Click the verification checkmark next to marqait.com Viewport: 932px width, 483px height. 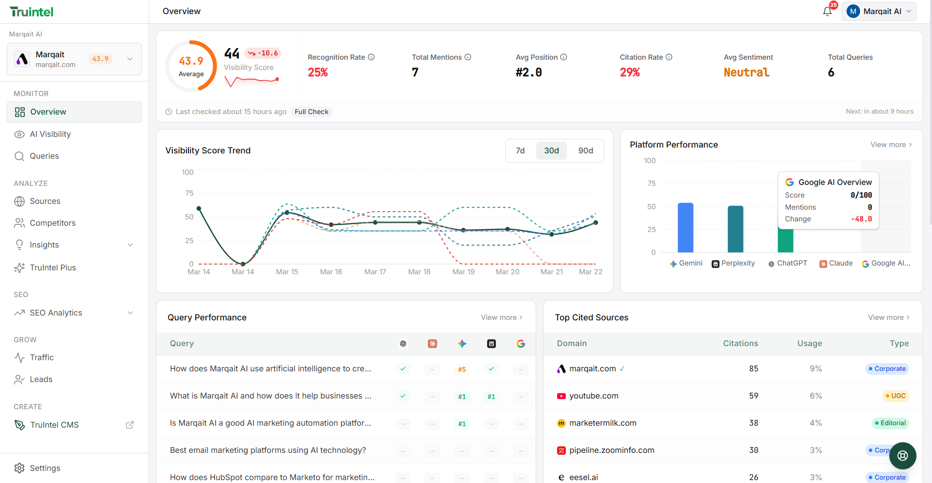(623, 369)
